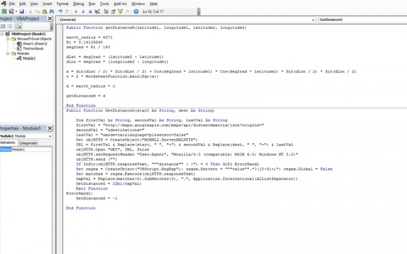Screen dimensions: 407x254
Task: Collapse the Modules folder node
Action: 7,53
